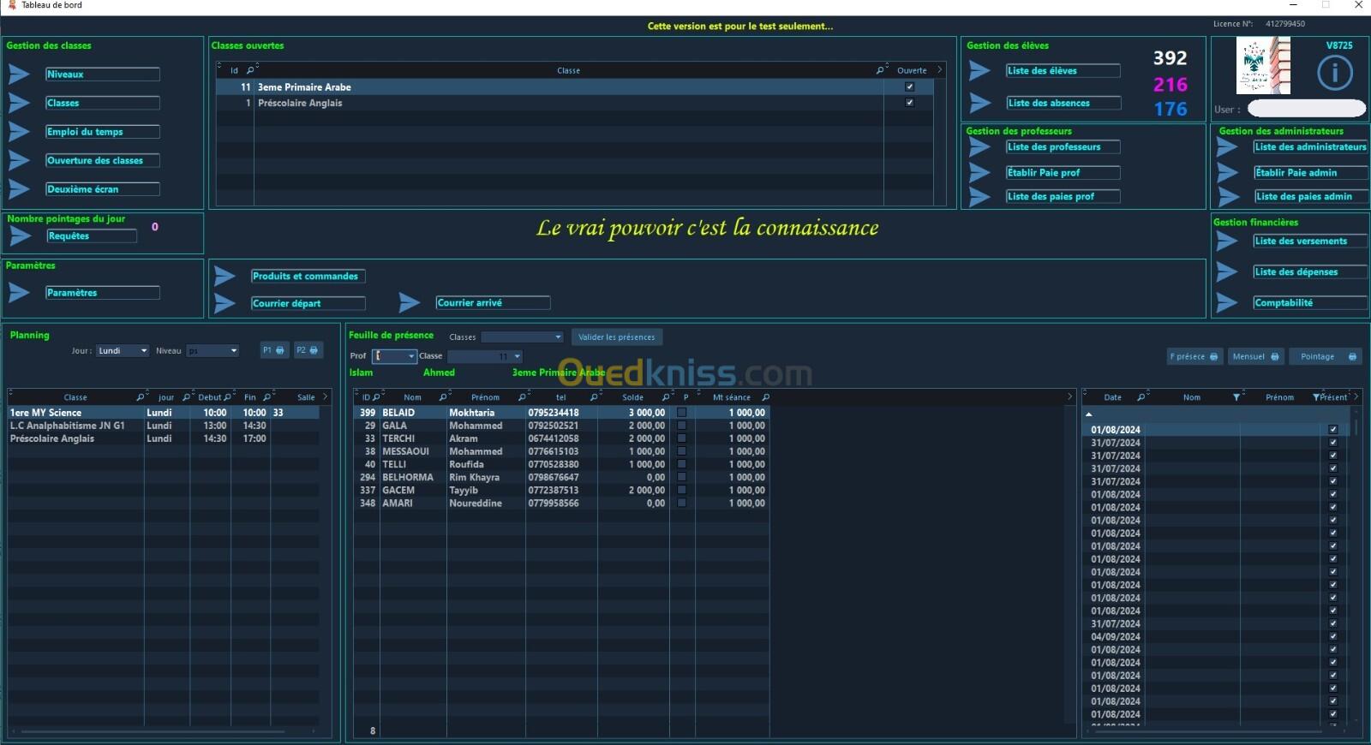Click the arrow icon next to Emploi du temps
Screen dimensions: 1371x745
(x=19, y=132)
